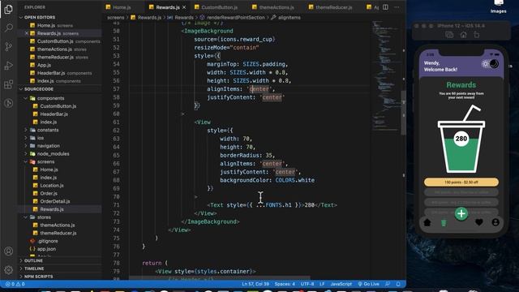The height and width of the screenshot is (292, 519).
Task: Open Location.js in the file tree
Action: 52,186
